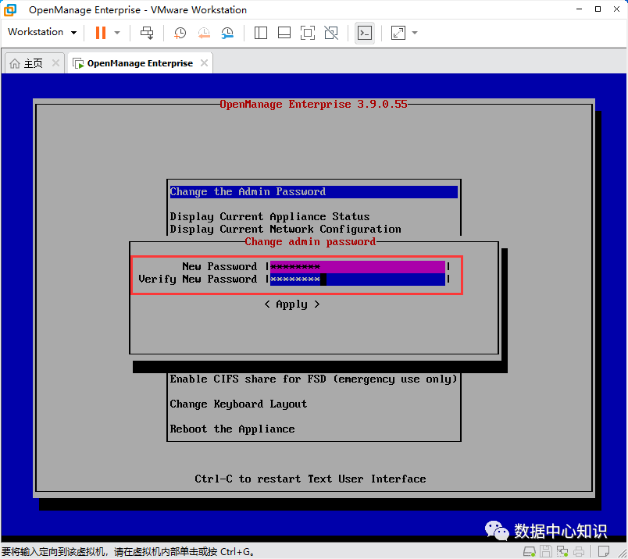Close the OpenManage Enterprise tab

click(205, 63)
